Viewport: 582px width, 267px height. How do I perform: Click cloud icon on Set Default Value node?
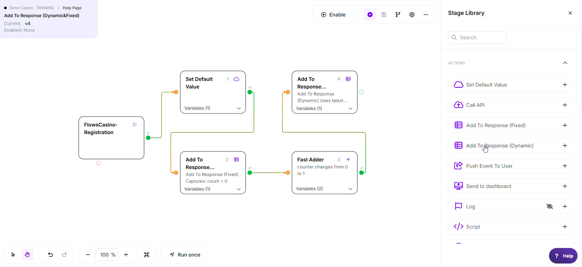point(236,79)
